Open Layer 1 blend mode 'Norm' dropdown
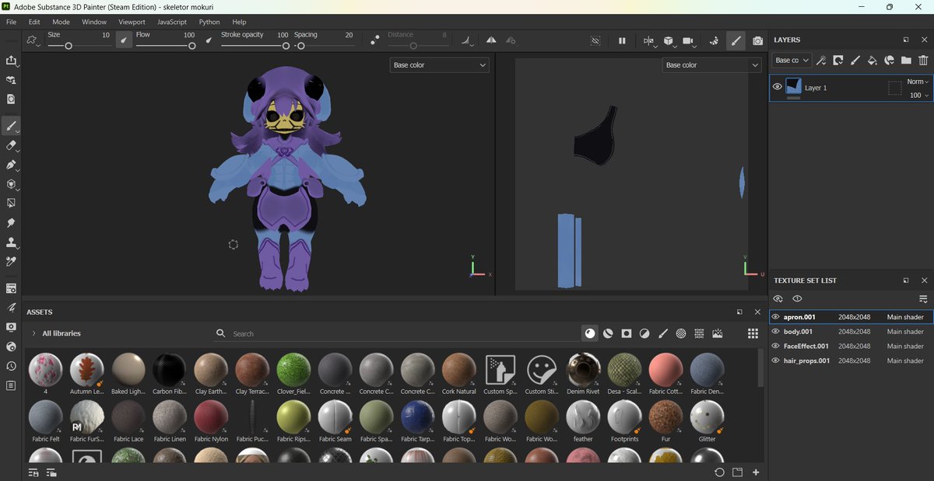Image resolution: width=934 pixels, height=481 pixels. 918,82
